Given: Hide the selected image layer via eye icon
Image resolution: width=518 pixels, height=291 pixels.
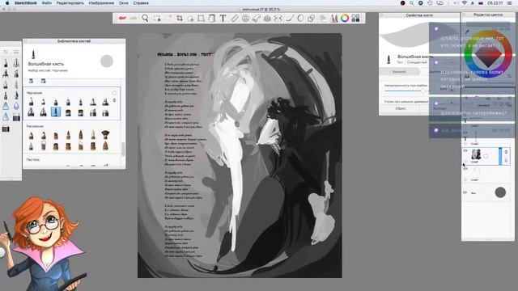Looking at the screenshot, I should click(465, 151).
